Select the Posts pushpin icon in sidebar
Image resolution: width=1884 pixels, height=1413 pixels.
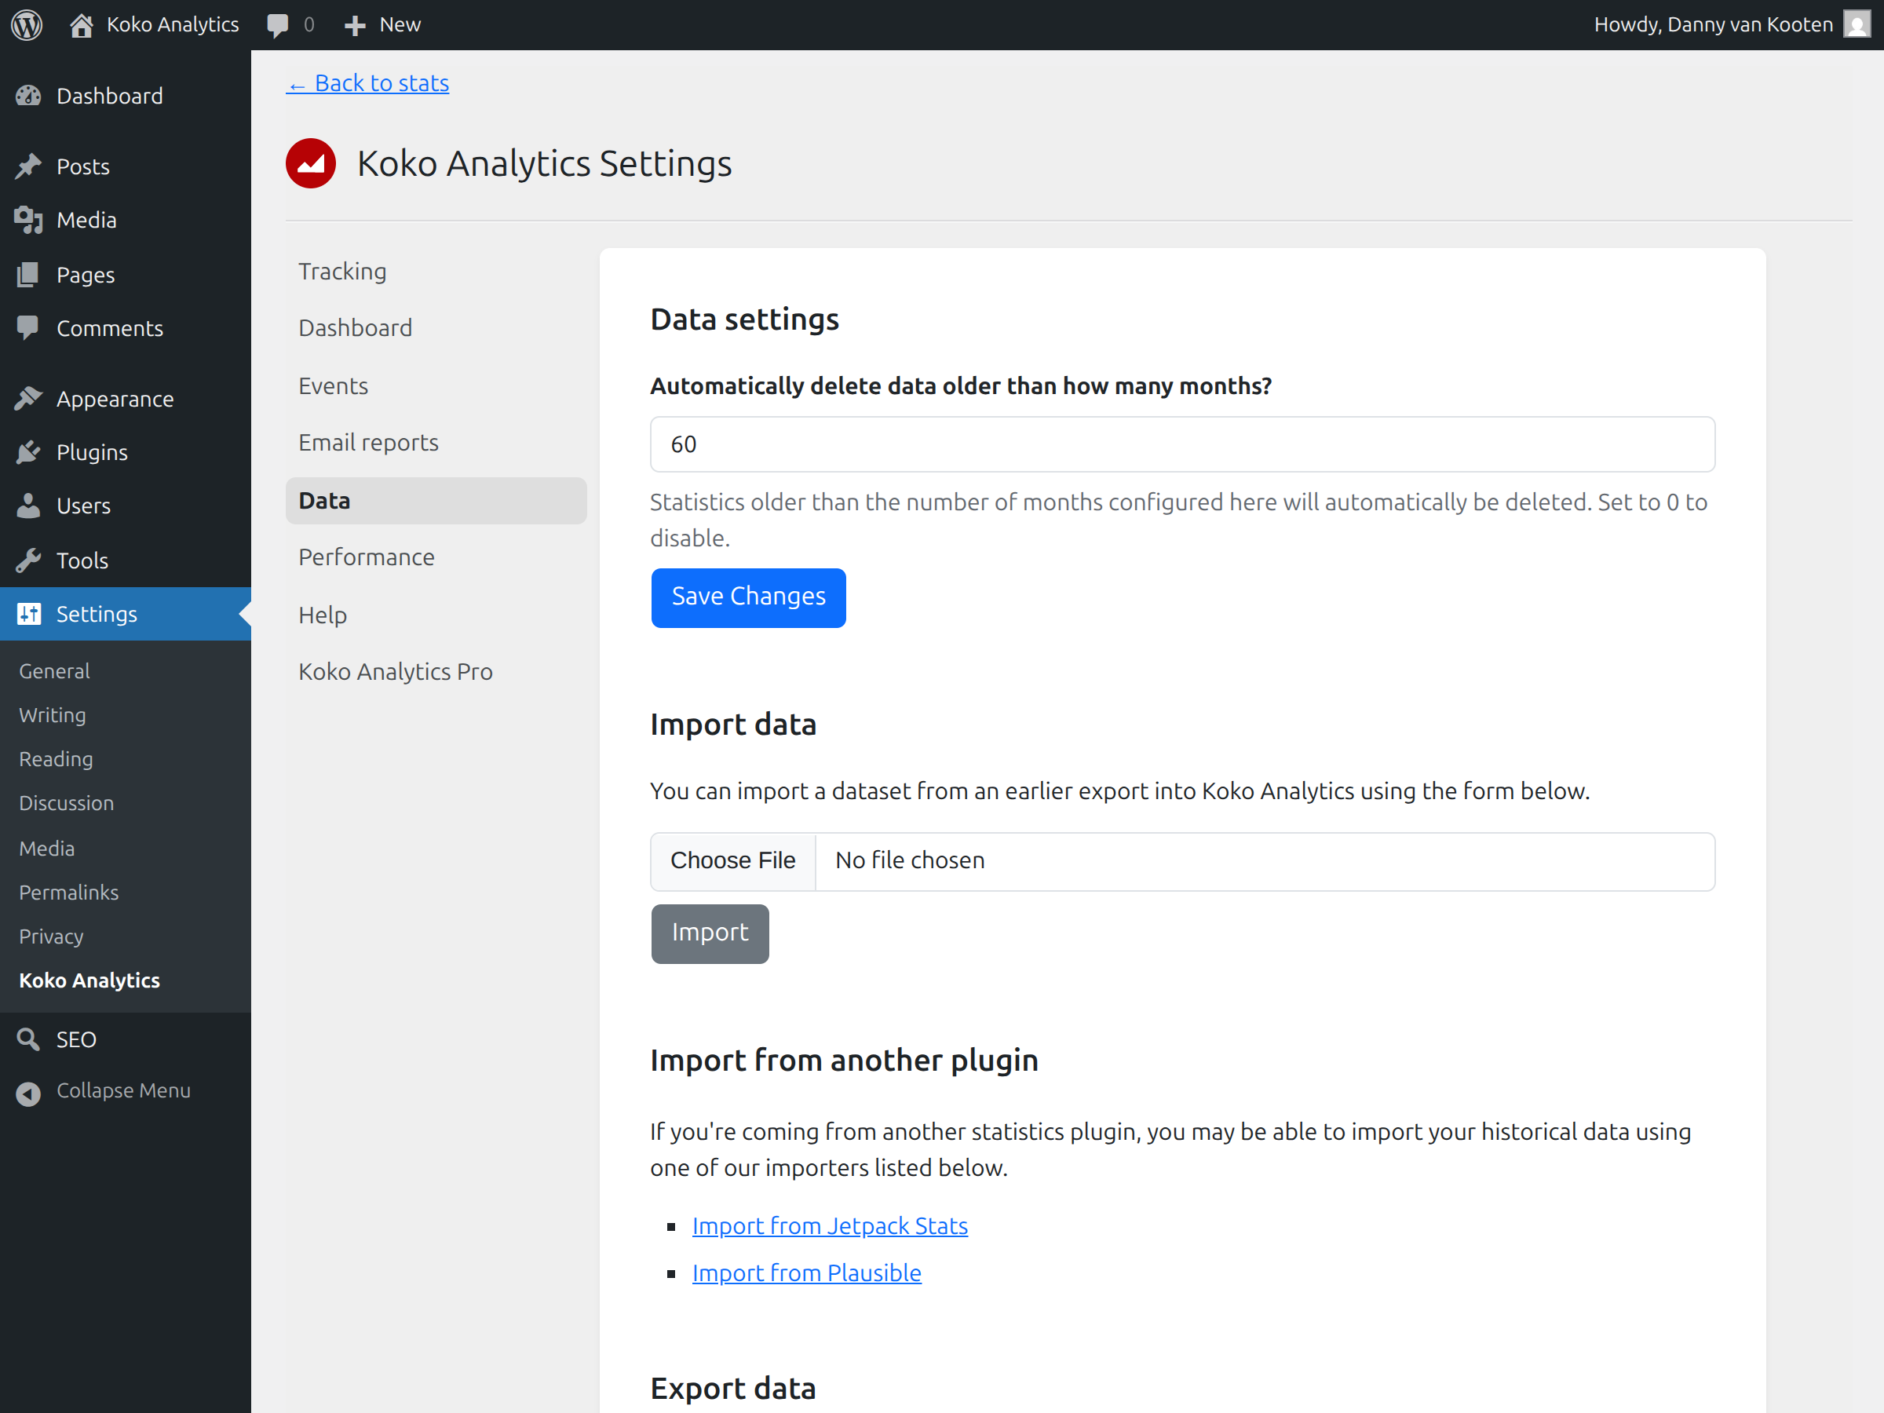click(x=29, y=165)
